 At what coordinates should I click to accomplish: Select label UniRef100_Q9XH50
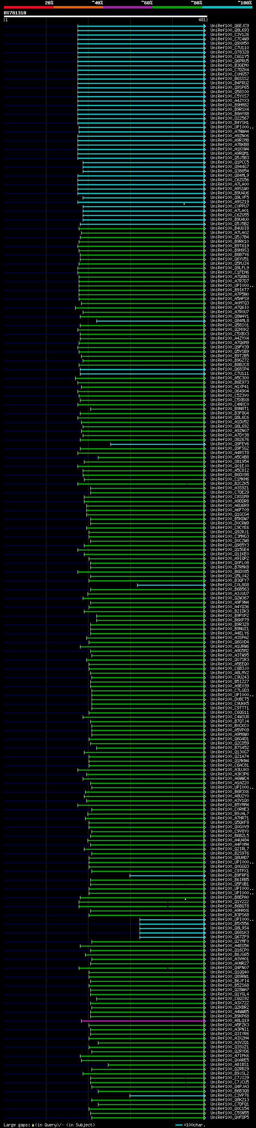pyautogui.click(x=230, y=43)
